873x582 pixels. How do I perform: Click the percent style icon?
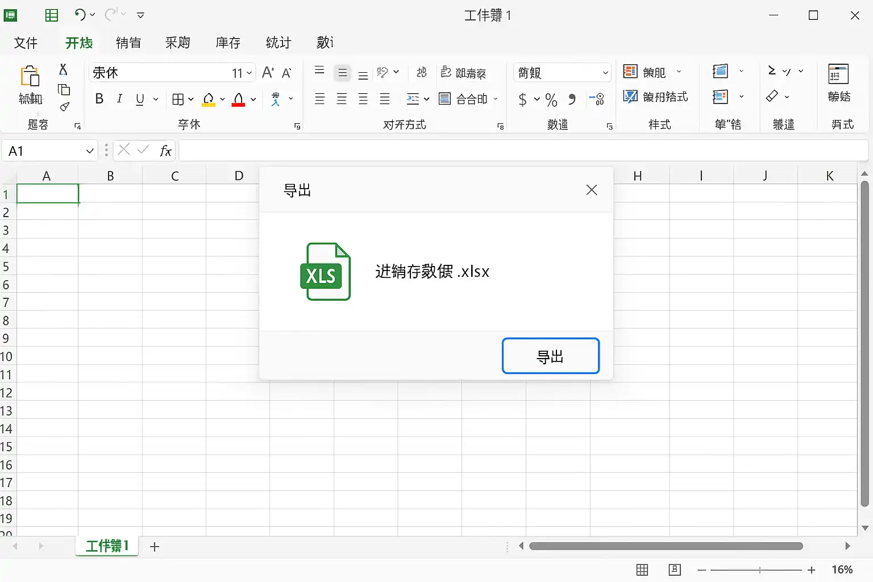(551, 100)
